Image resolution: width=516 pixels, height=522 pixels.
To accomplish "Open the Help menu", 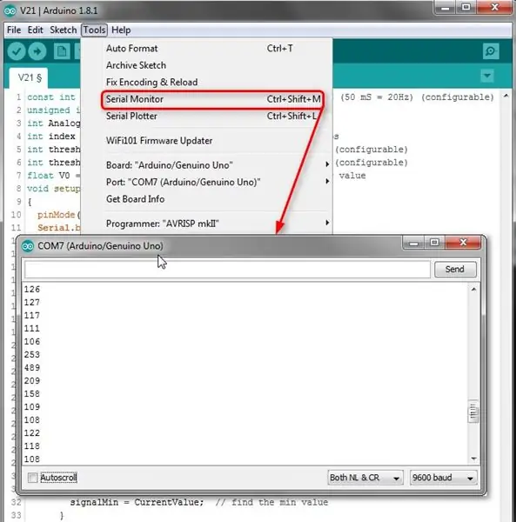I will 121,30.
